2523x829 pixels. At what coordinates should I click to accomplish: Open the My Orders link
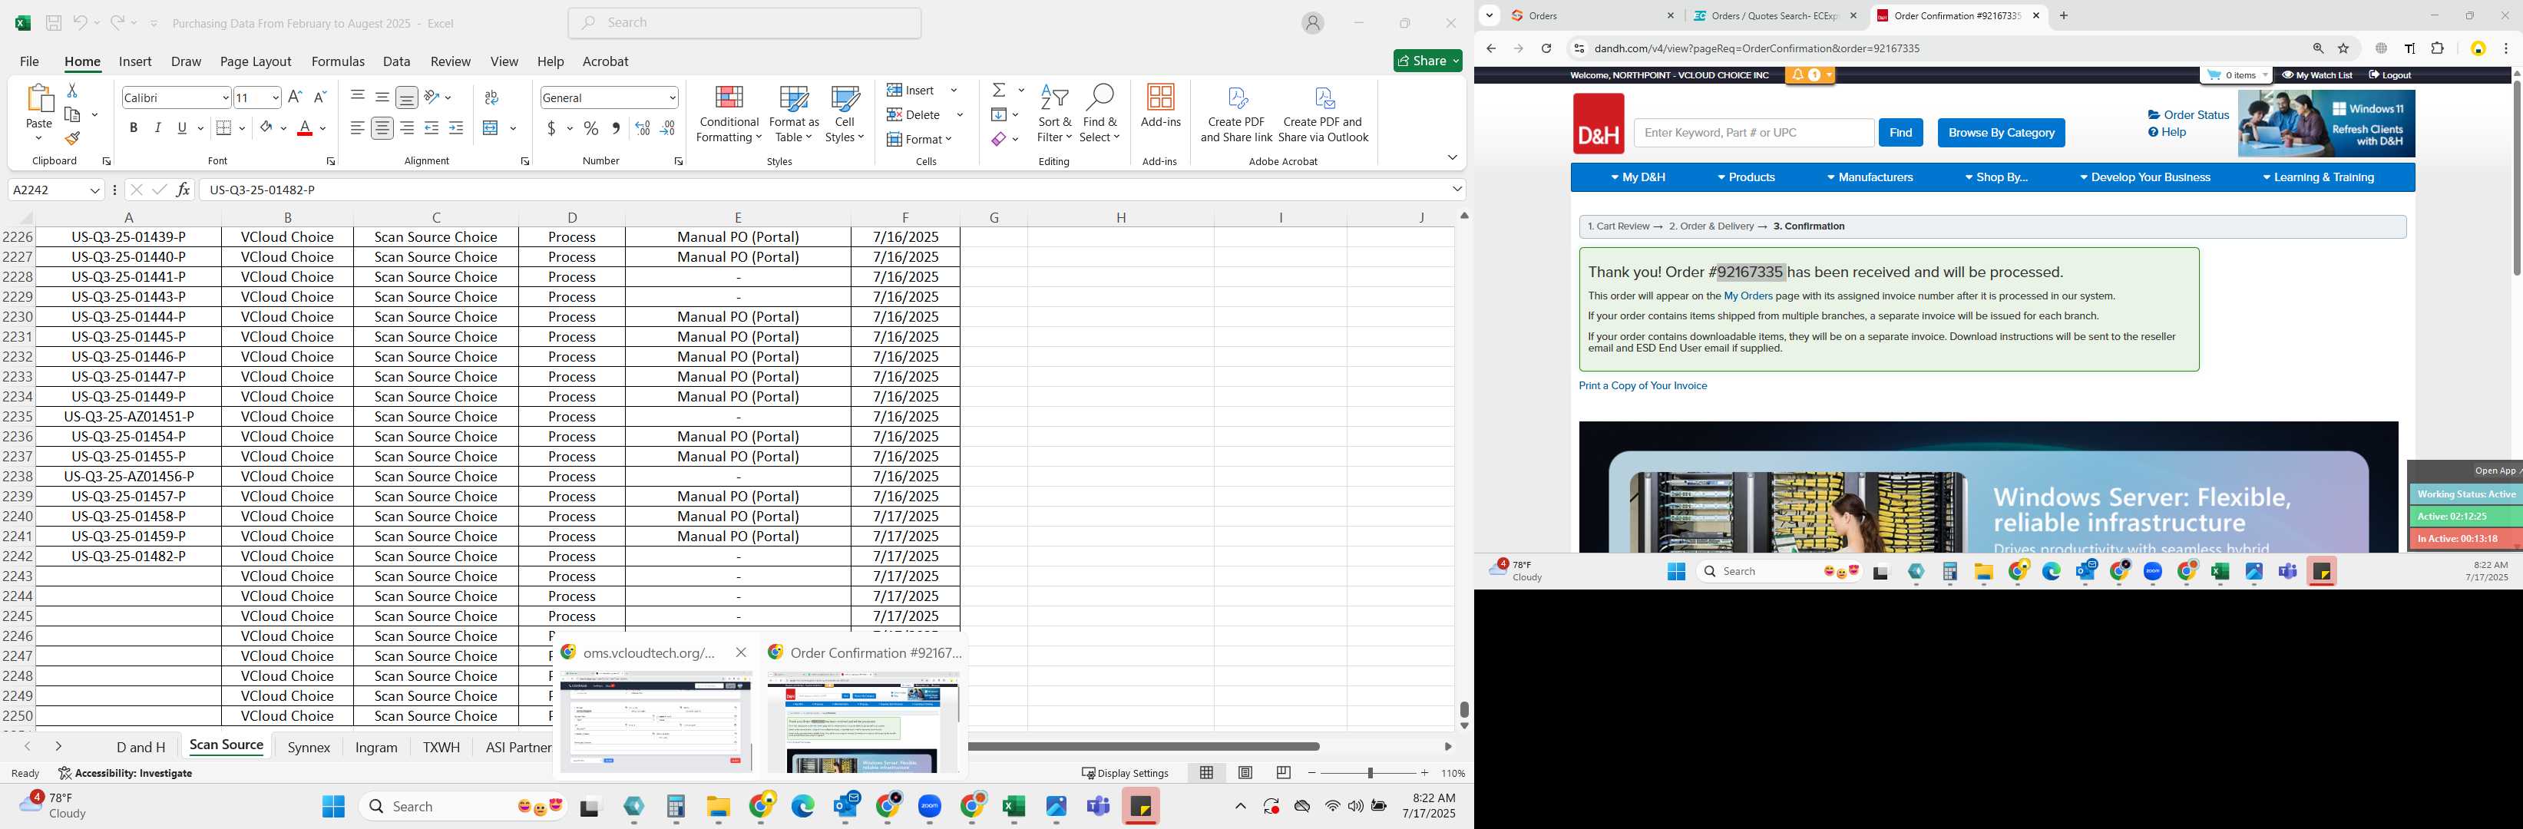1748,296
